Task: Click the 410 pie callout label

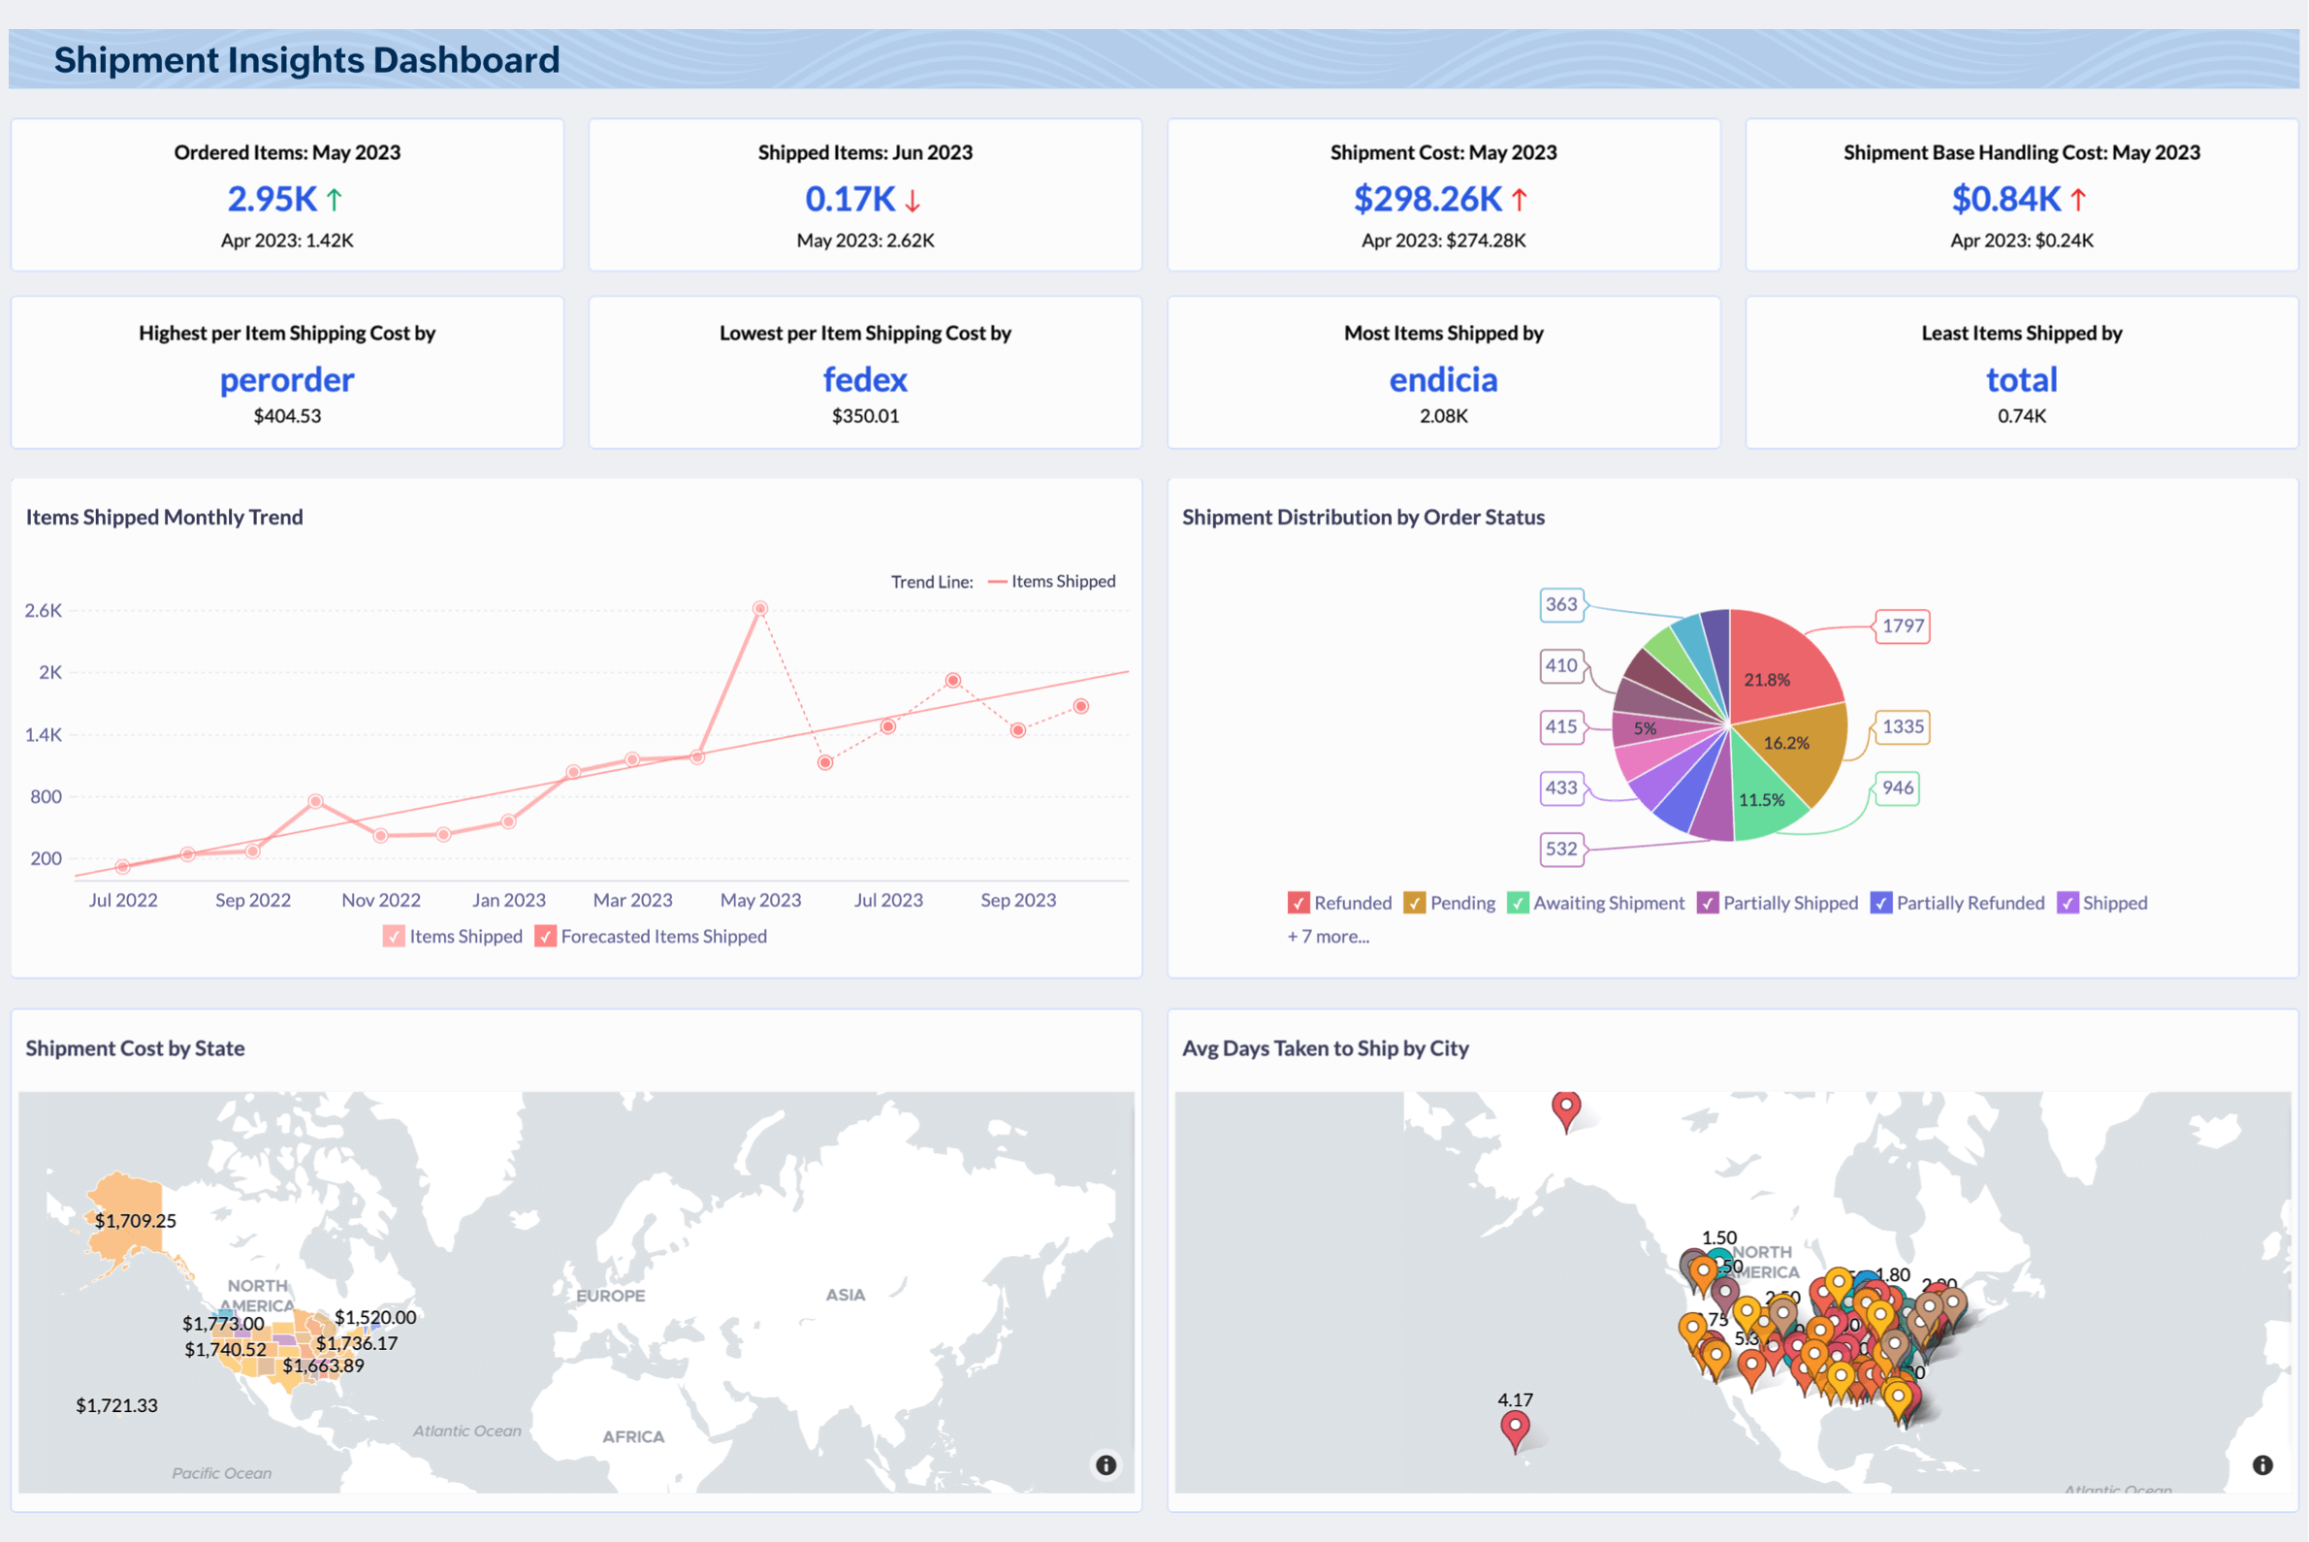Action: pos(1561,665)
